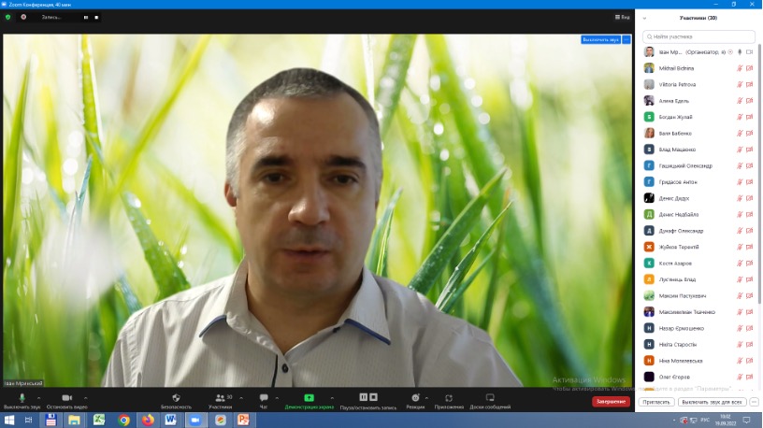Expand reactions options arrow
This screenshot has width=763, height=428.
click(426, 398)
